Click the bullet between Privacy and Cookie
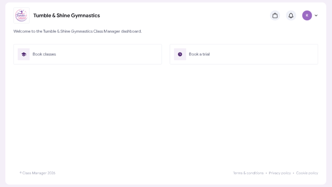This screenshot has height=187, width=332. [293, 173]
